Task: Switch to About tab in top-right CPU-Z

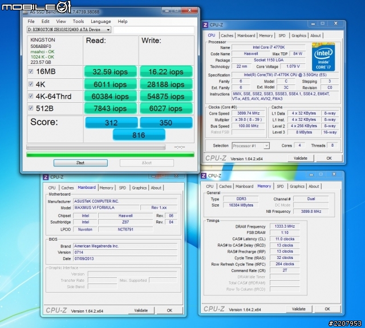Action: 315,35
